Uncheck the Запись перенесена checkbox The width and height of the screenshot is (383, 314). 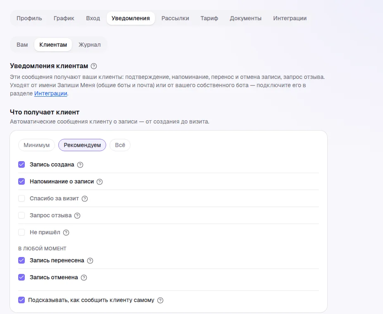coord(21,260)
